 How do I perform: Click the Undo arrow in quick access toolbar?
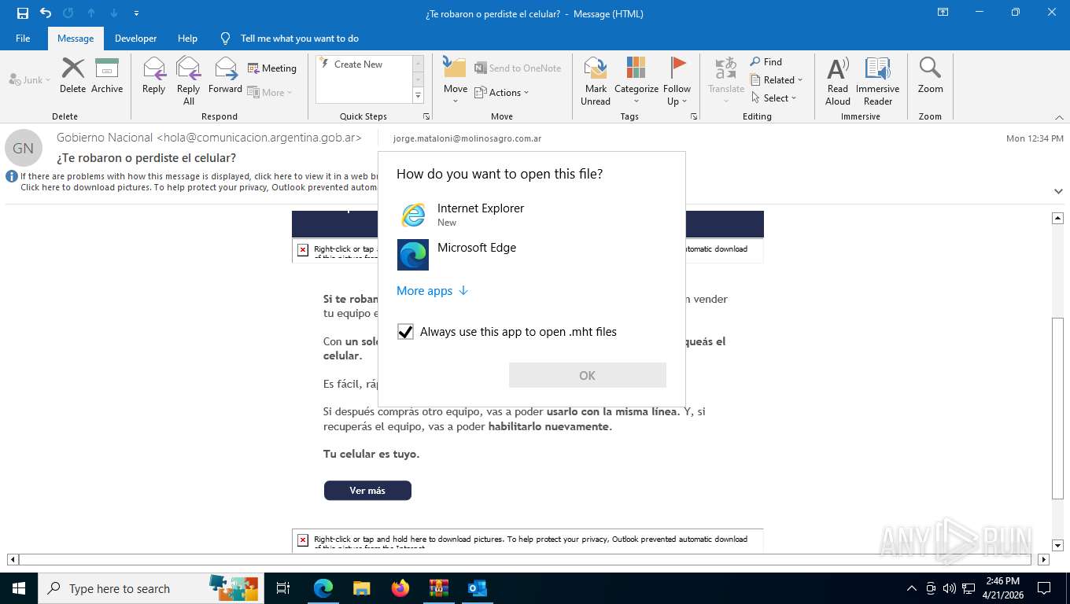point(45,13)
